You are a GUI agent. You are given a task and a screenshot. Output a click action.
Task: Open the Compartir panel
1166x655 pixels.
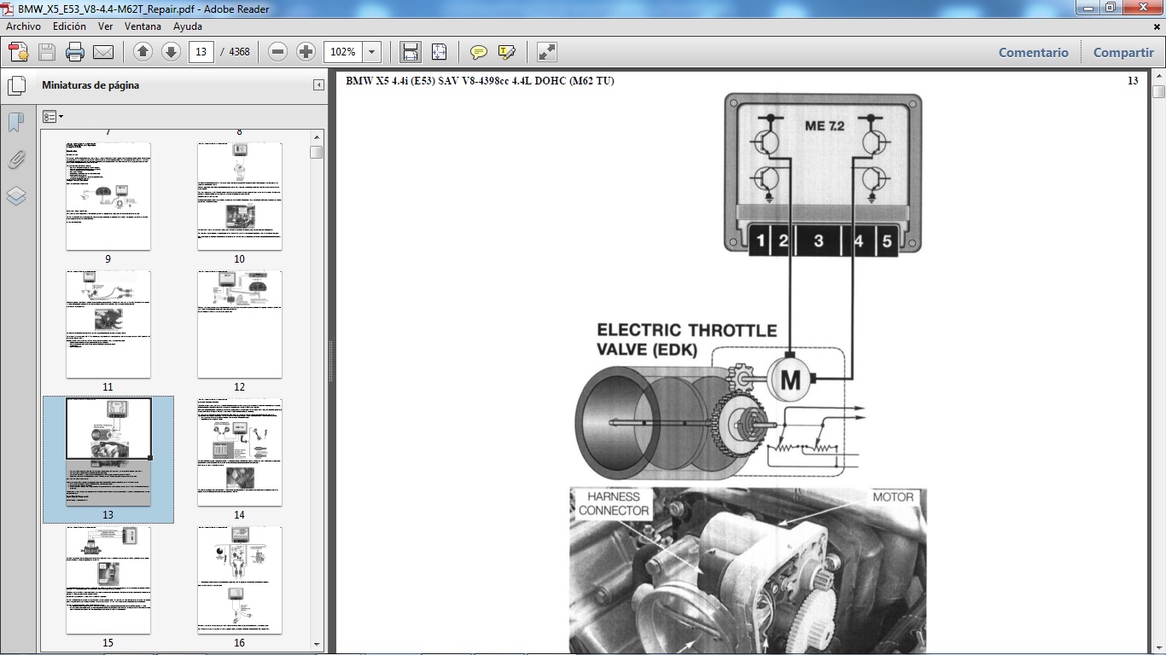point(1123,52)
